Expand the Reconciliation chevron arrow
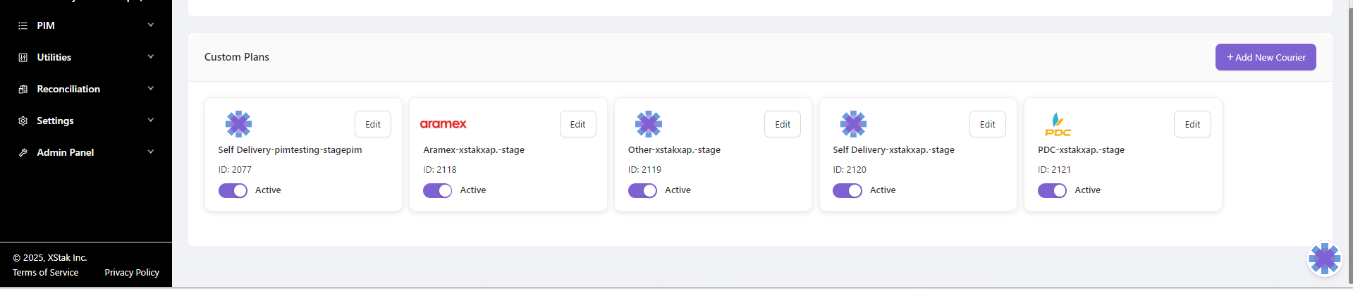1353x289 pixels. click(150, 89)
